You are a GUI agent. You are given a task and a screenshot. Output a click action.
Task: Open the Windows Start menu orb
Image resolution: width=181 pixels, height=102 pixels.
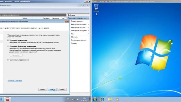95,99
